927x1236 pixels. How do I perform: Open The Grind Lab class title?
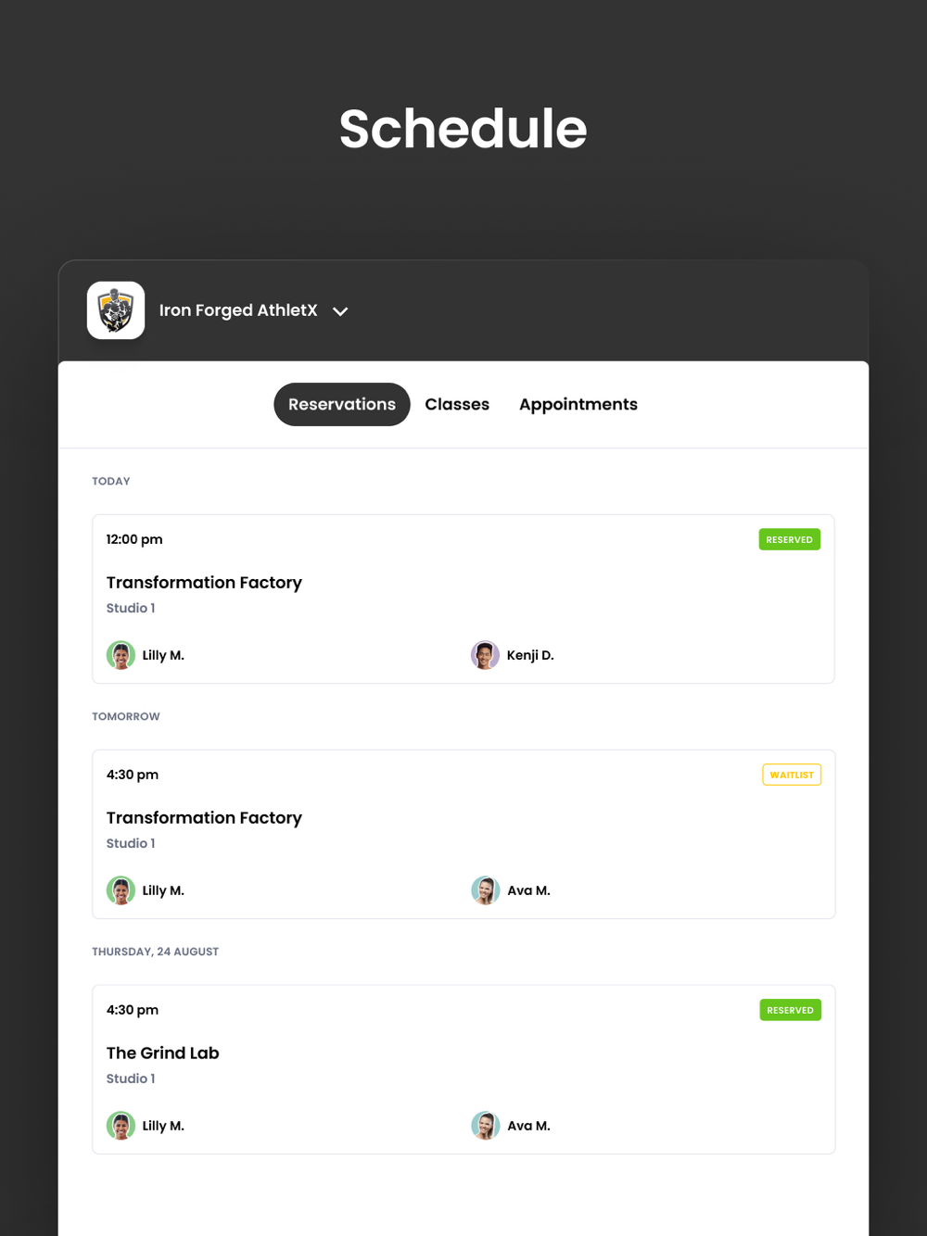162,1053
